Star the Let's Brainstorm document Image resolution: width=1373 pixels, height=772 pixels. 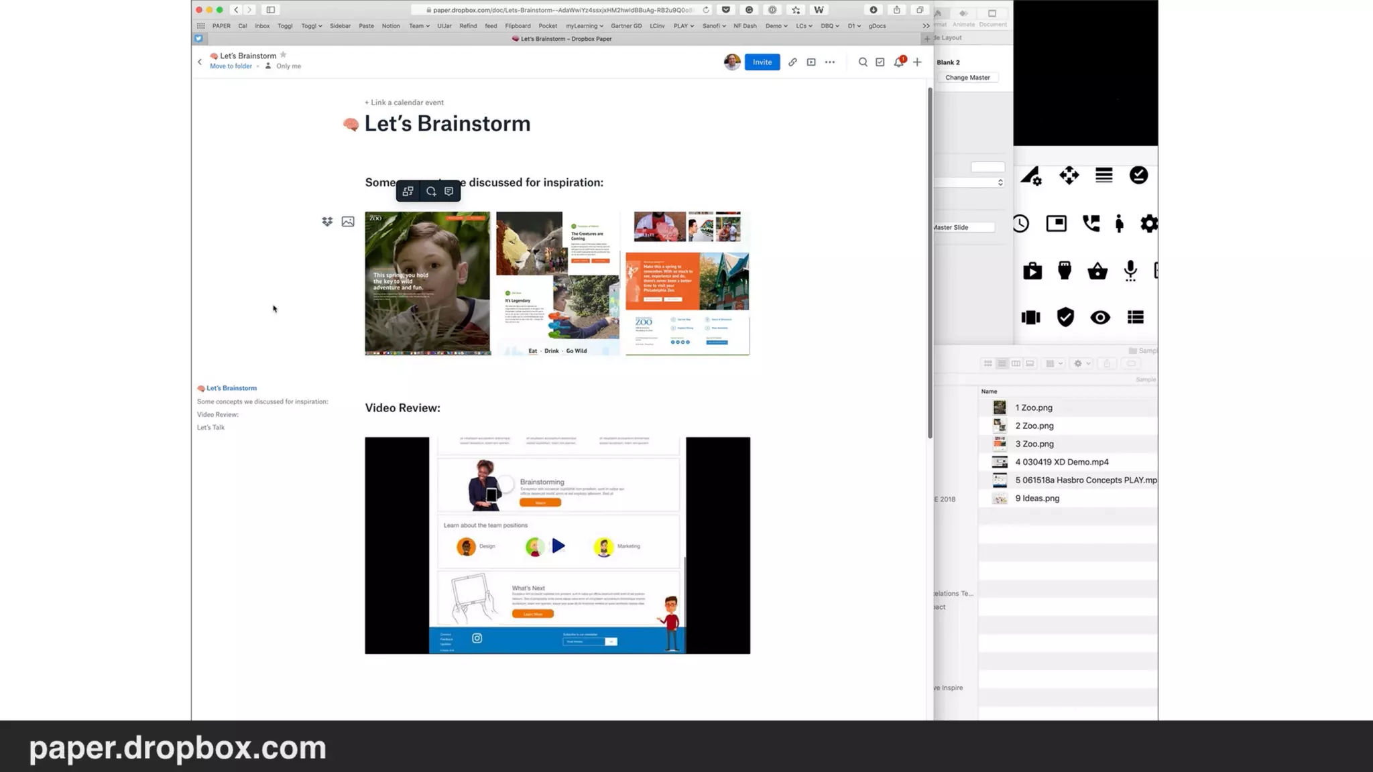(x=283, y=55)
